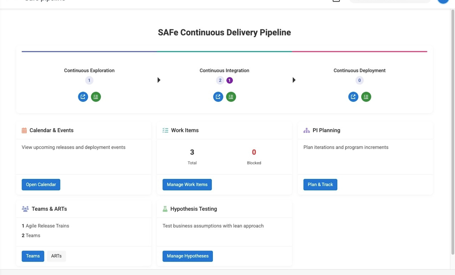Open the work items list icon under Continuous Integration
The height and width of the screenshot is (275, 455).
pos(231,96)
